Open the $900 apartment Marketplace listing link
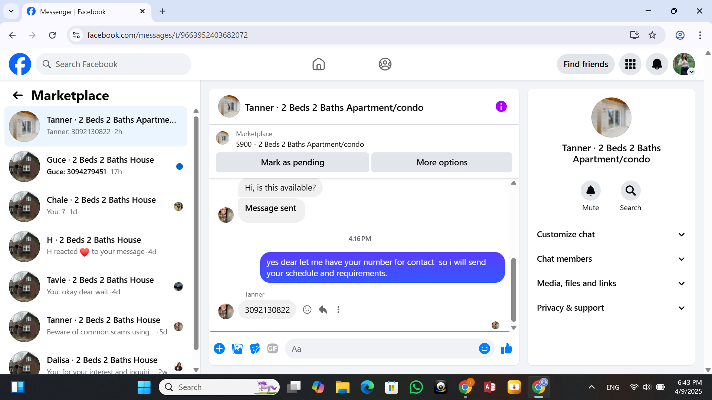The image size is (712, 400). (300, 144)
